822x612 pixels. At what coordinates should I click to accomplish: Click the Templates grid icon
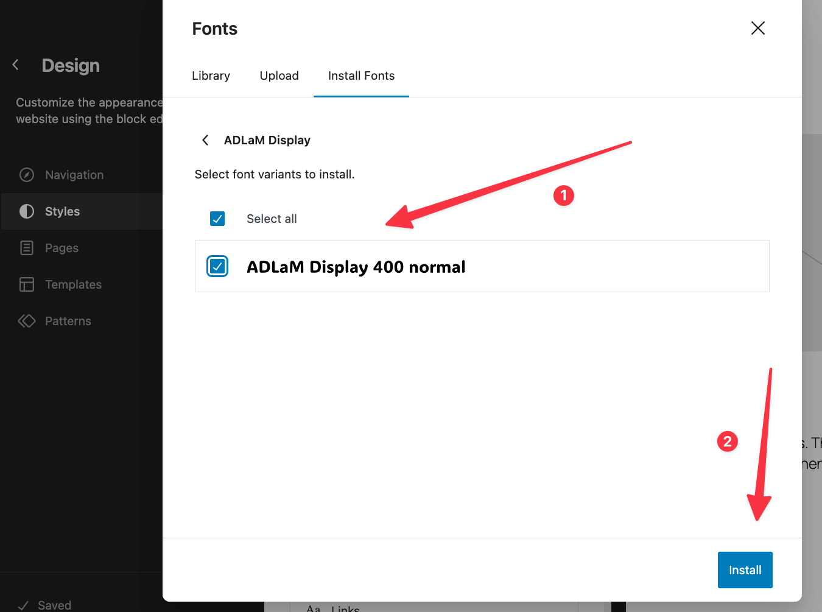click(x=27, y=284)
